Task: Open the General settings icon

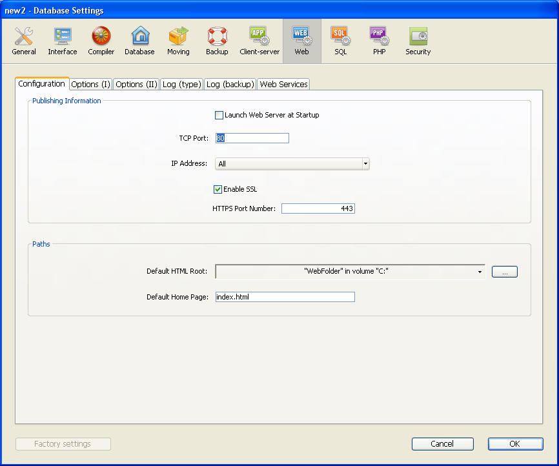Action: pos(24,41)
